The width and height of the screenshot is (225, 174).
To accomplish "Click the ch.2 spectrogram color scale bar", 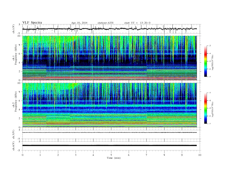I will (x=206, y=108).
